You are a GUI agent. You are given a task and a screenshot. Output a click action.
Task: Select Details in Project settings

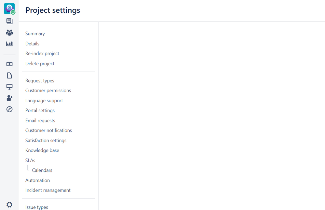point(32,43)
